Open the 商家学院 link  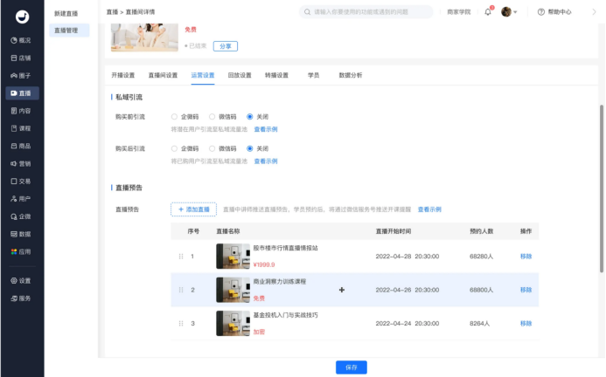[459, 12]
